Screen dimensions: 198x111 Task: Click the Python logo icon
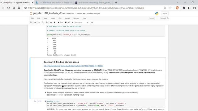pyautogui.click(x=157, y=13)
